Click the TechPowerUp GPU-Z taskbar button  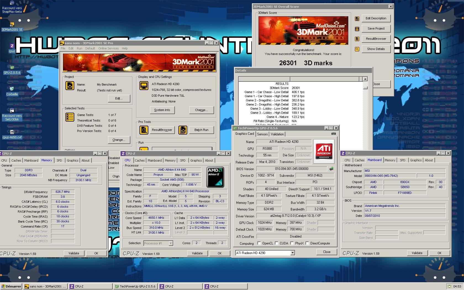[x=135, y=286]
